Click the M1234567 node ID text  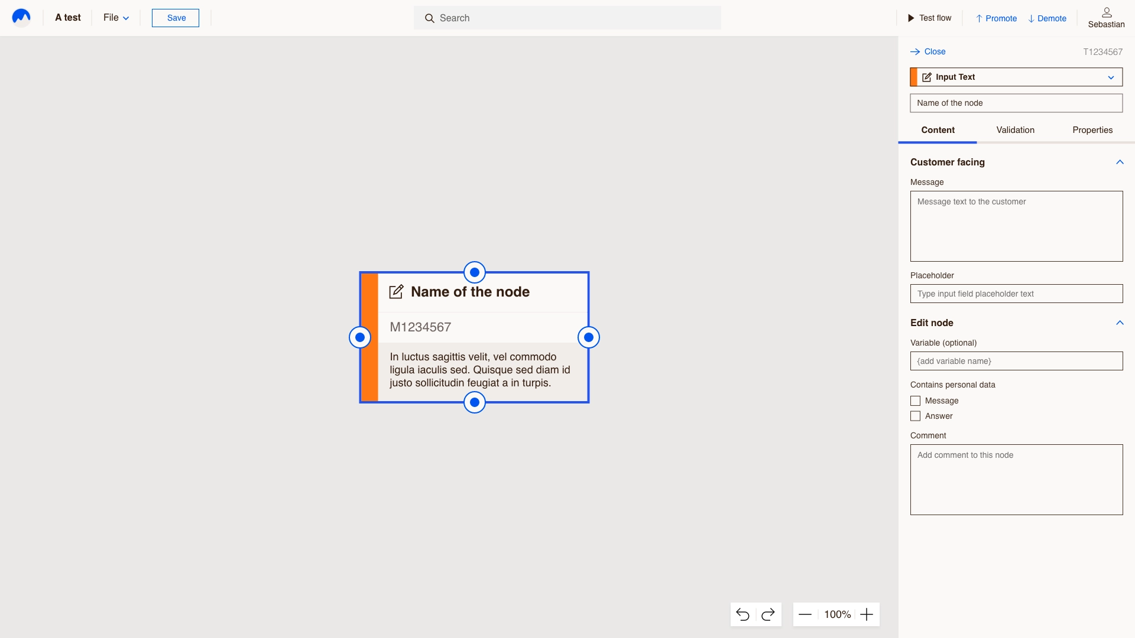pyautogui.click(x=420, y=327)
